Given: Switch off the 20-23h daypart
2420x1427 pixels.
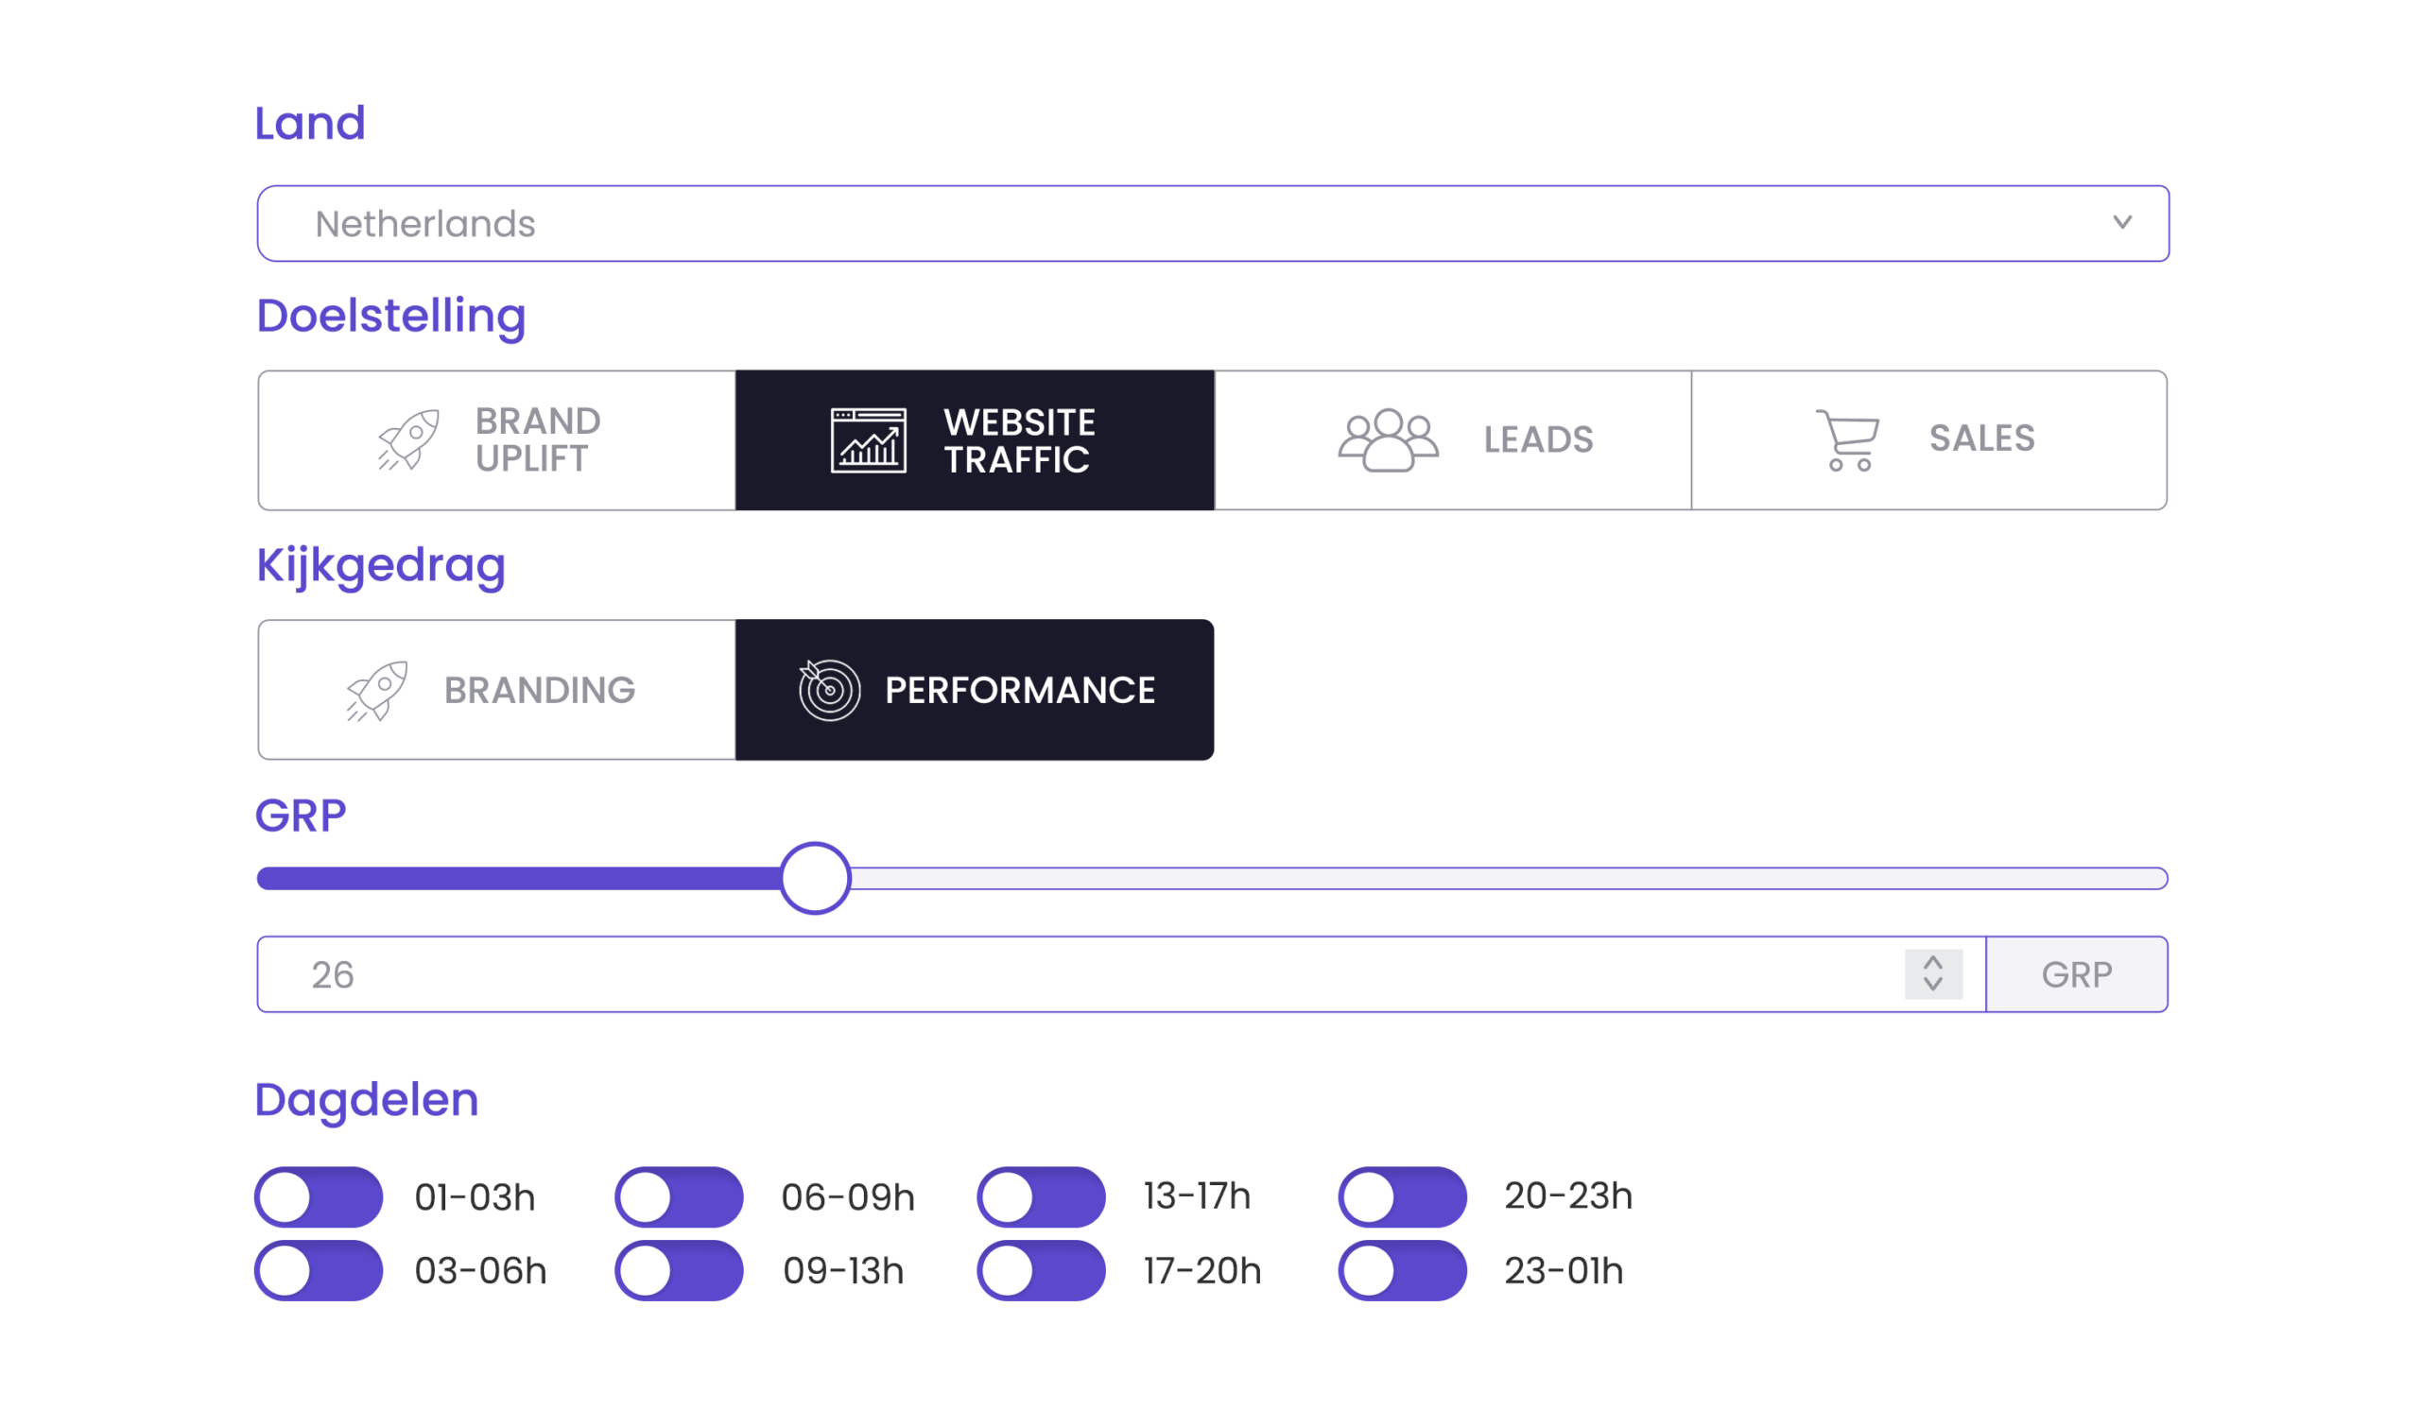Looking at the screenshot, I should point(1401,1197).
